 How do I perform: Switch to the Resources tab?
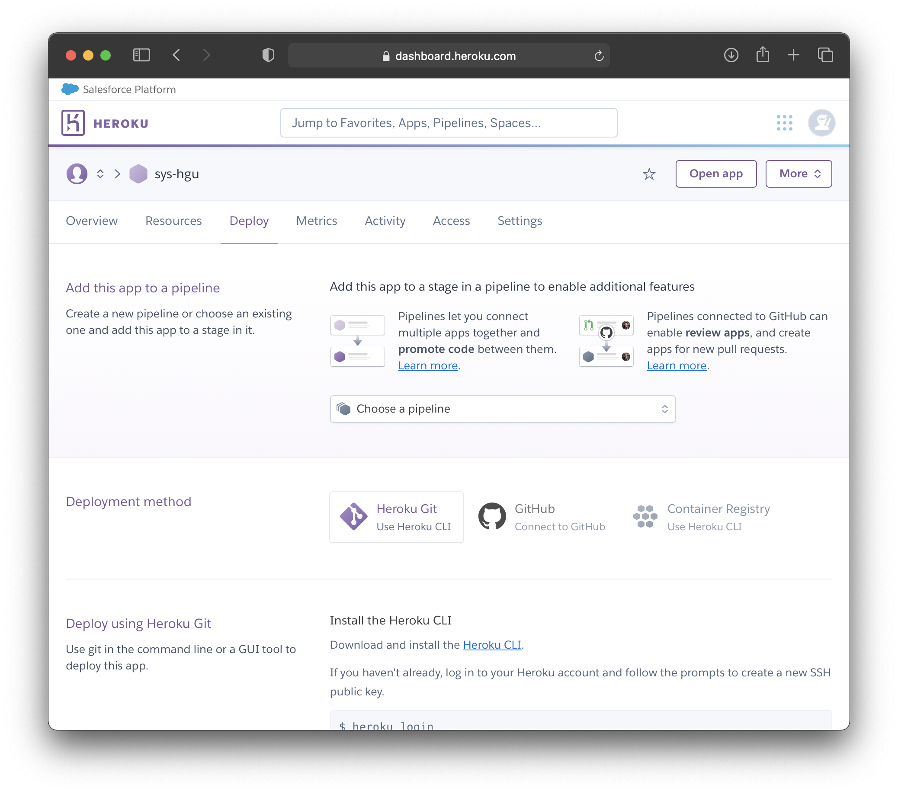click(173, 221)
